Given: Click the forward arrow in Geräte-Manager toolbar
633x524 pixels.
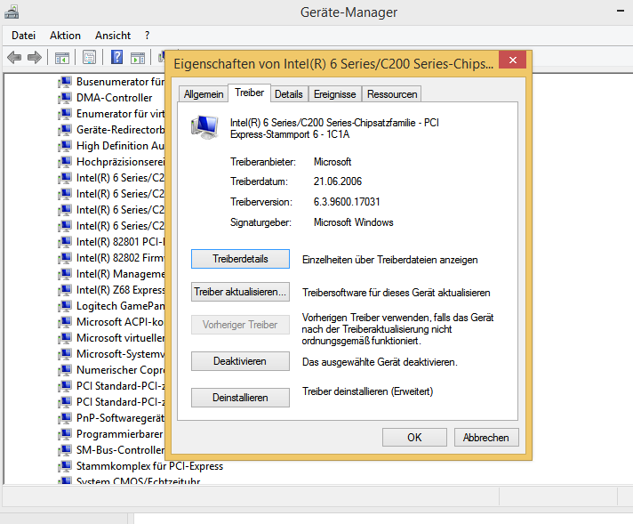Looking at the screenshot, I should tap(35, 57).
